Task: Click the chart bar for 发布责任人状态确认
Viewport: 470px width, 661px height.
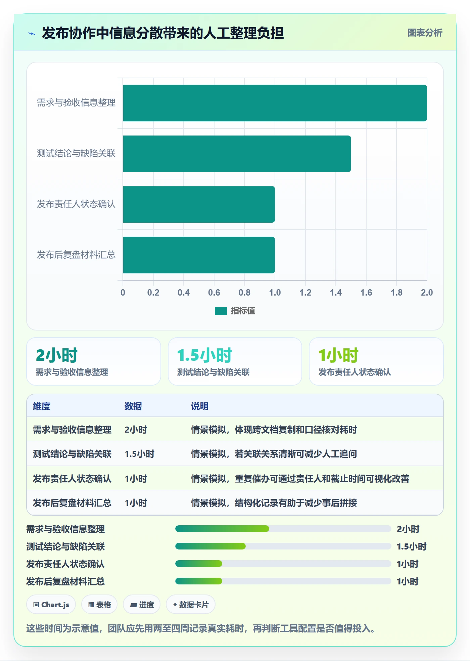Action: tap(199, 205)
